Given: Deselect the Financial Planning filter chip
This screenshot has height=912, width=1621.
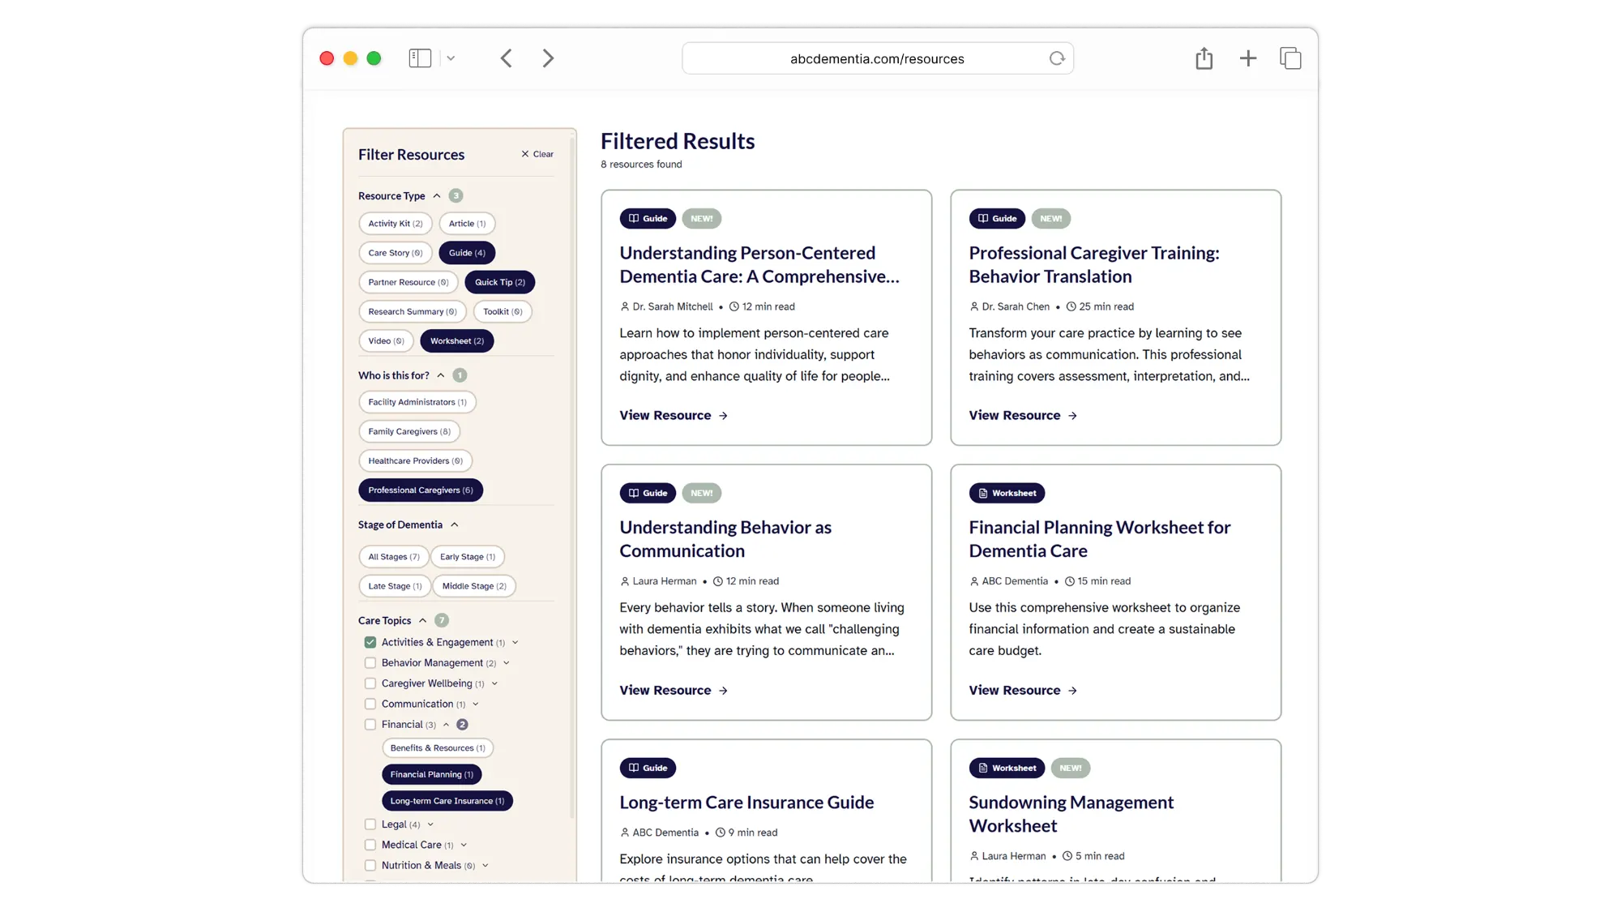Looking at the screenshot, I should click(x=431, y=774).
